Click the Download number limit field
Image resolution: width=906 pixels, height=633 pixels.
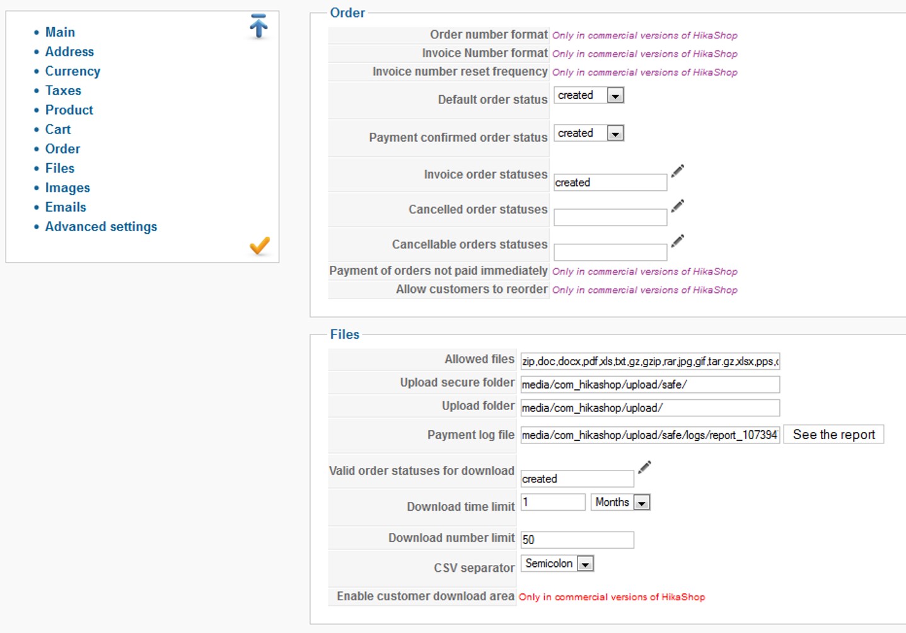click(x=577, y=540)
